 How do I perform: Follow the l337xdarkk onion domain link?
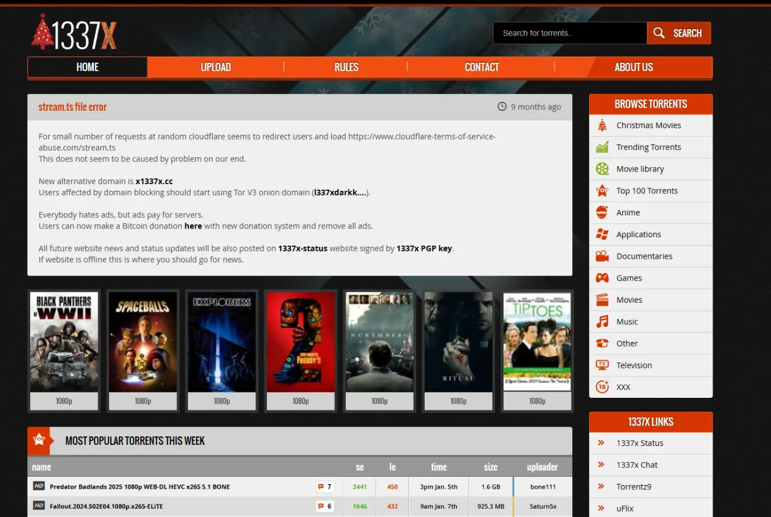point(340,193)
